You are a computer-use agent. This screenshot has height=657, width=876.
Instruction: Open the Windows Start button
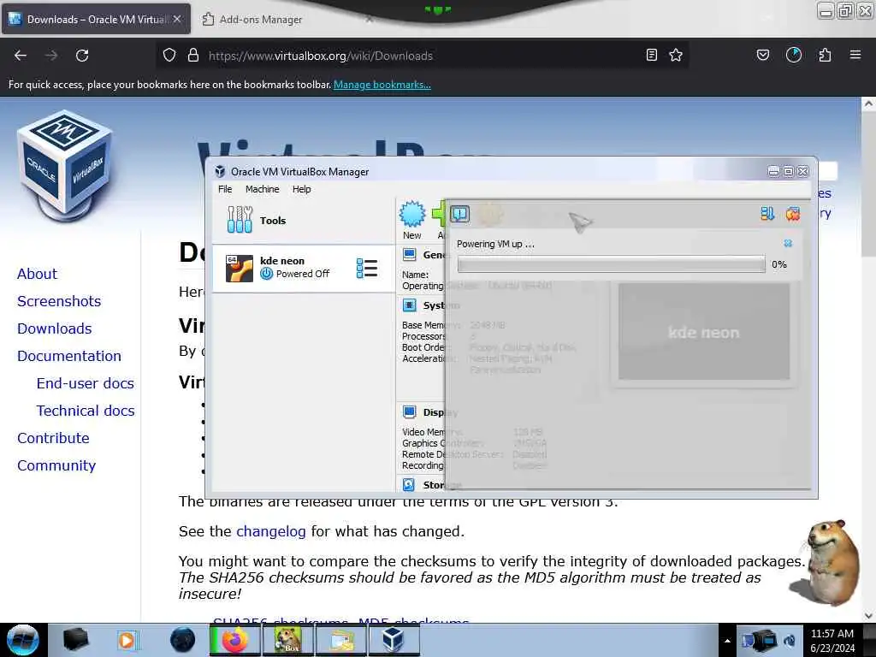pos(22,640)
